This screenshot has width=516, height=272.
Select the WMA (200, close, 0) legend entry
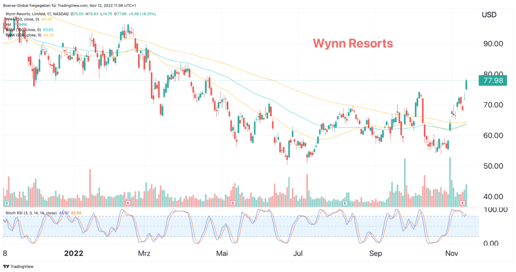pyautogui.click(x=24, y=35)
